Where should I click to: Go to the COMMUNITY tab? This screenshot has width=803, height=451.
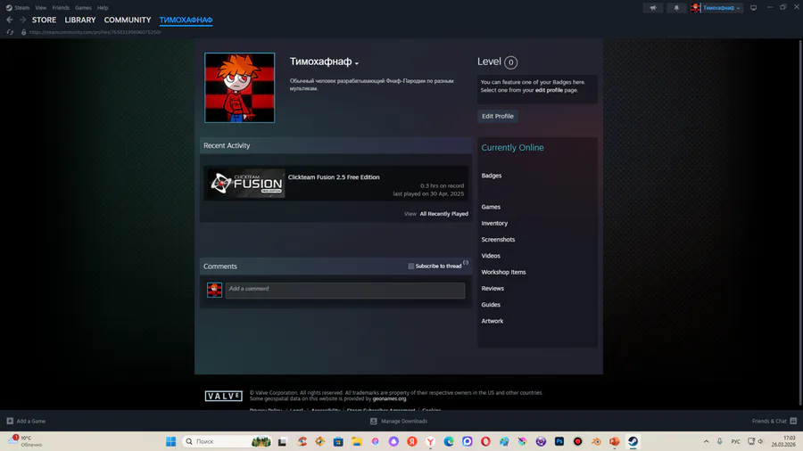click(x=128, y=20)
